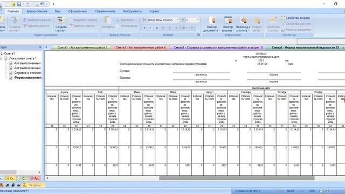Open the Создать строку tool
The image size is (345, 194).
coord(61,24)
